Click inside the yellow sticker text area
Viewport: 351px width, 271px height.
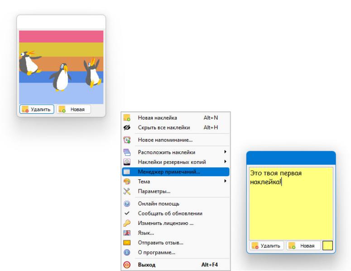(291, 204)
